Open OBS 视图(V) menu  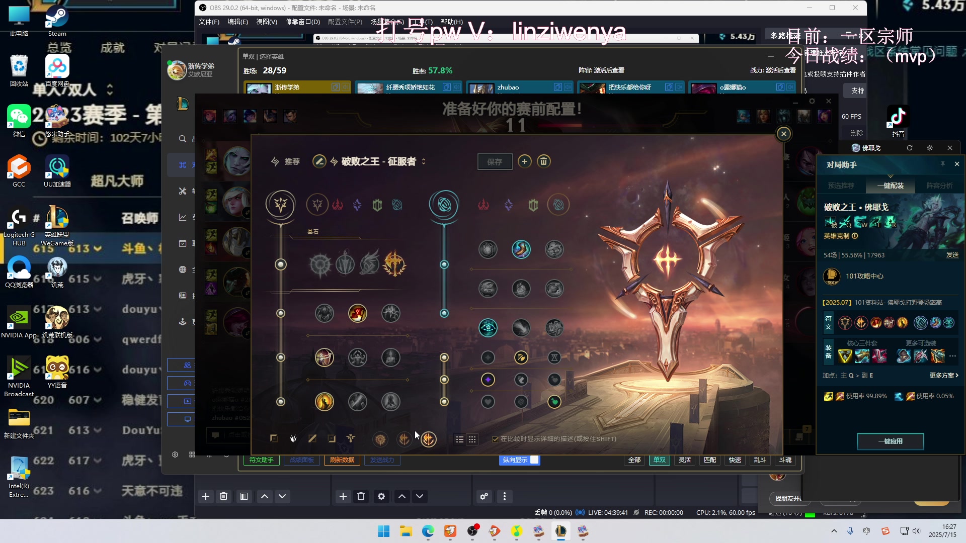click(x=267, y=22)
